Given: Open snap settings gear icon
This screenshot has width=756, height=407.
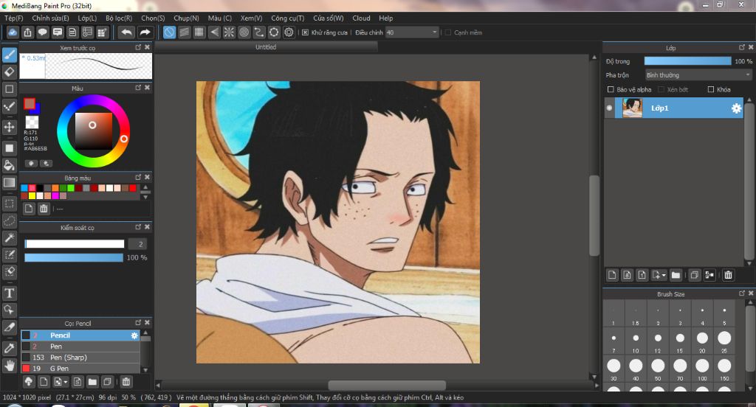Looking at the screenshot, I should (x=289, y=32).
